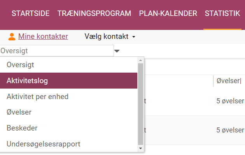245x155 pixels.
Task: Click the orange person contacts icon
Action: (12, 37)
